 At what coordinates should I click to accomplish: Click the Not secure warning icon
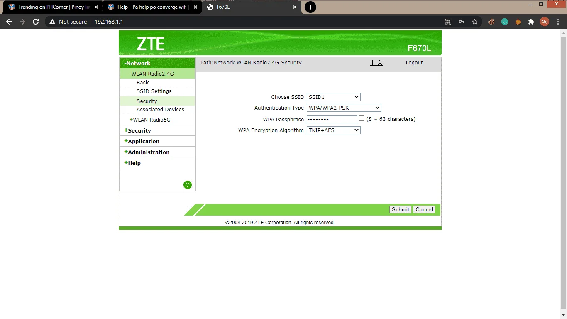click(x=52, y=22)
